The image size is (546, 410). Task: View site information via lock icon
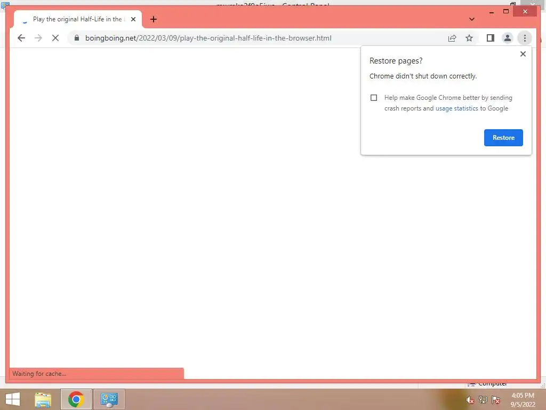pos(77,38)
